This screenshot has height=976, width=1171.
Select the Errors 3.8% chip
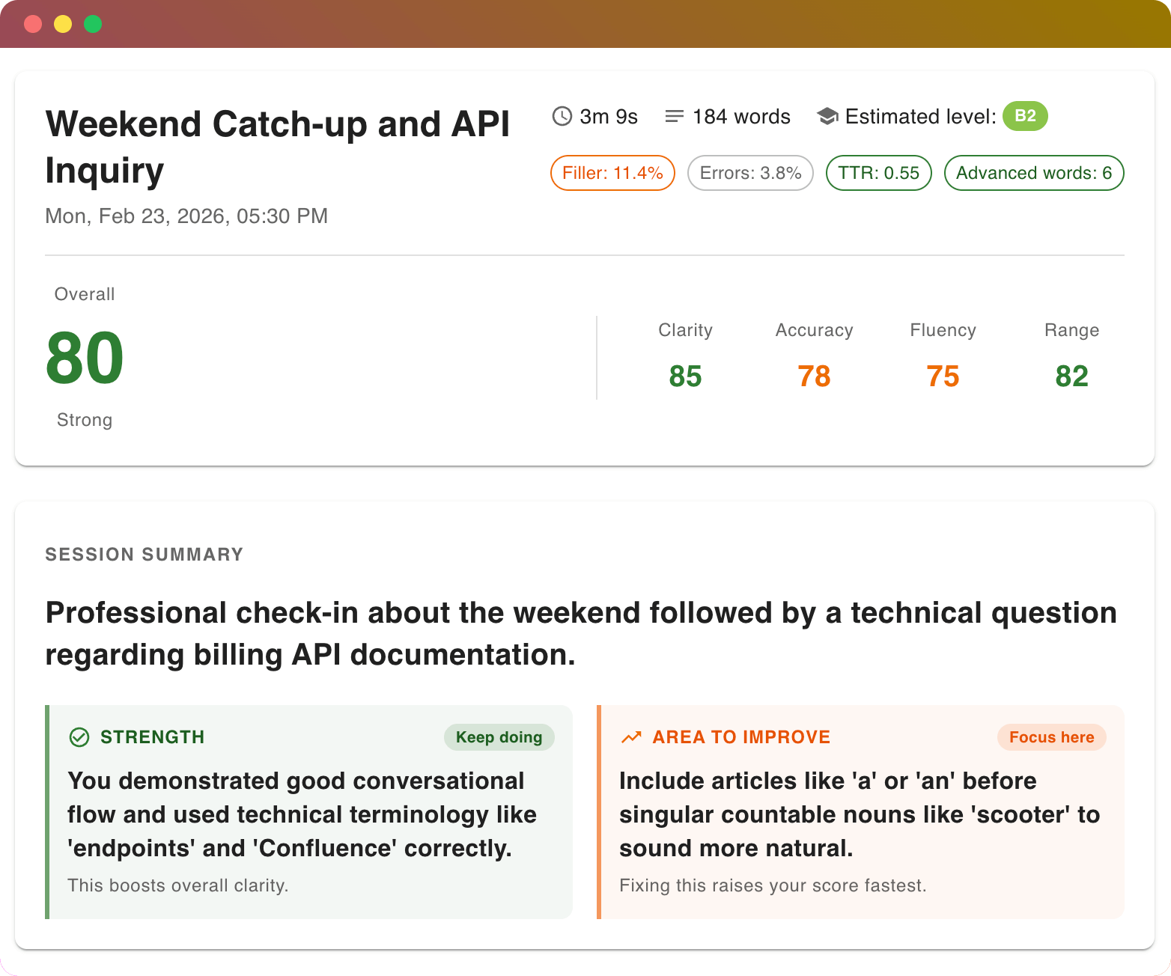(750, 173)
